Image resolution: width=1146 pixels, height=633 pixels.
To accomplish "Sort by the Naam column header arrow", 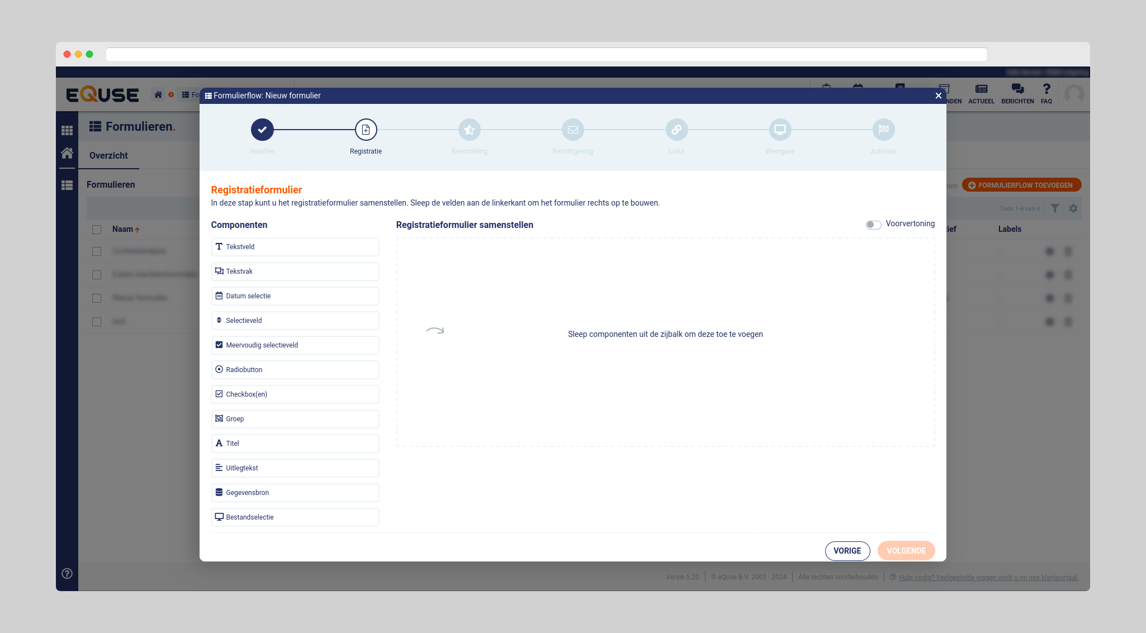I will click(x=137, y=230).
